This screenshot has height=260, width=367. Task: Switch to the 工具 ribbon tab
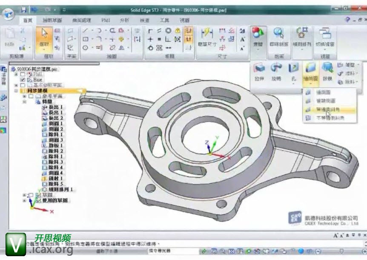point(164,20)
